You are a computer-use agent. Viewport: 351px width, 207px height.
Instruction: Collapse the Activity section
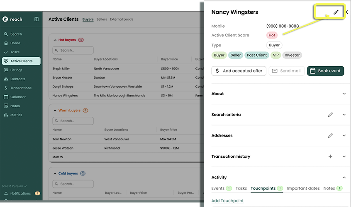(x=344, y=177)
